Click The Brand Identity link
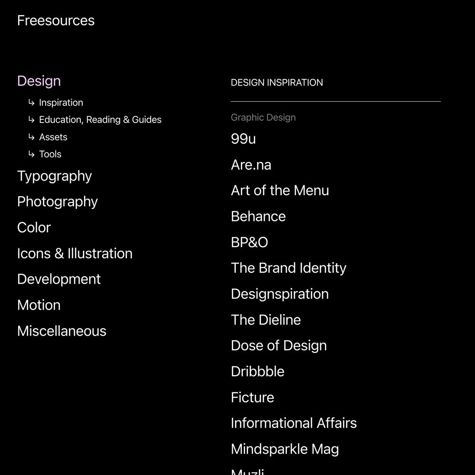 tap(289, 268)
